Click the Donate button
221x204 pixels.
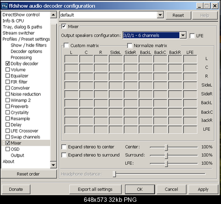pos(16,189)
